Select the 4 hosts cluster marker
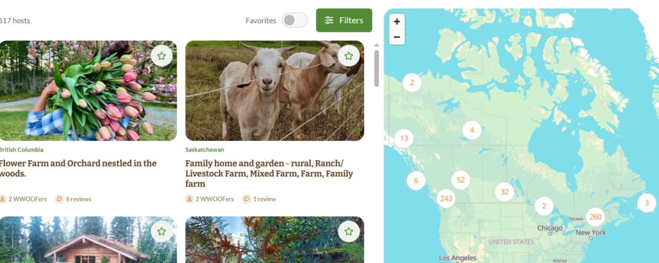This screenshot has width=659, height=263. (472, 131)
